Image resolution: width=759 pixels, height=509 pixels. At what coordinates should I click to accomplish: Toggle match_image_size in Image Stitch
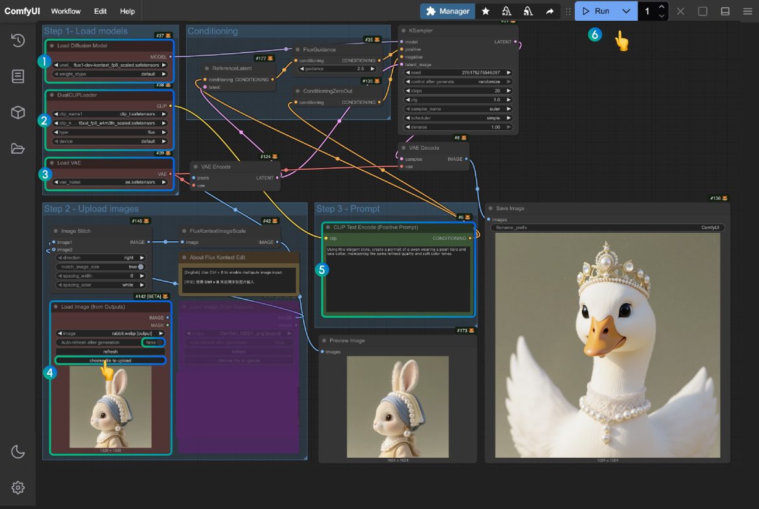(x=141, y=266)
